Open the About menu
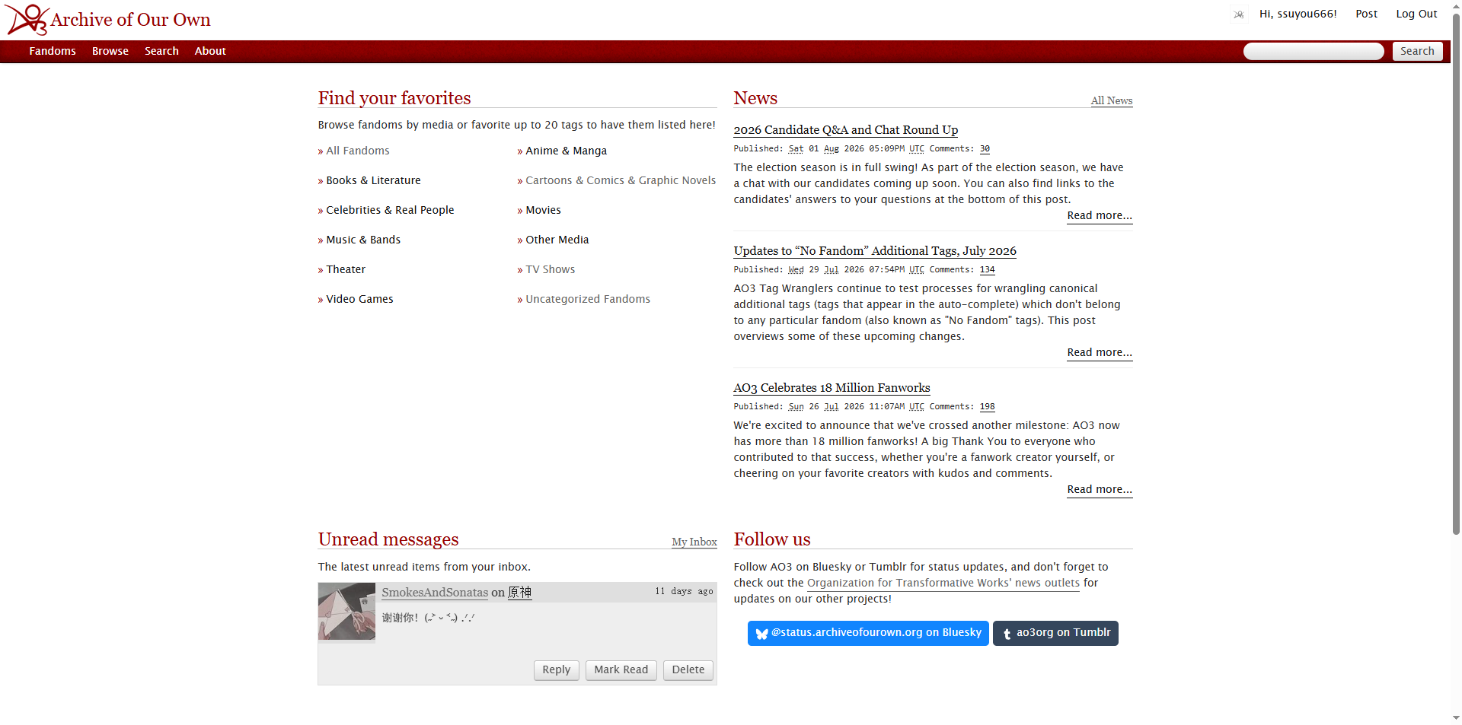This screenshot has height=725, width=1462. point(210,51)
